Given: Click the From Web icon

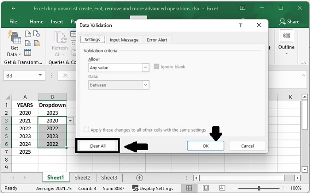Looking at the screenshot, I should (x=28, y=43).
